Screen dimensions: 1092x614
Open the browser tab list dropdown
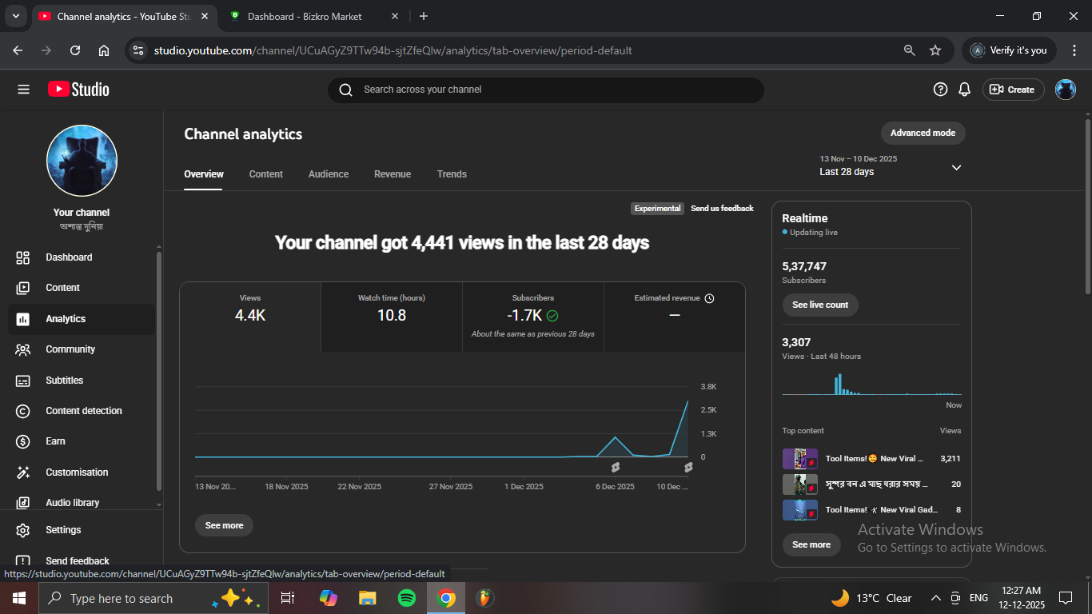tap(15, 16)
